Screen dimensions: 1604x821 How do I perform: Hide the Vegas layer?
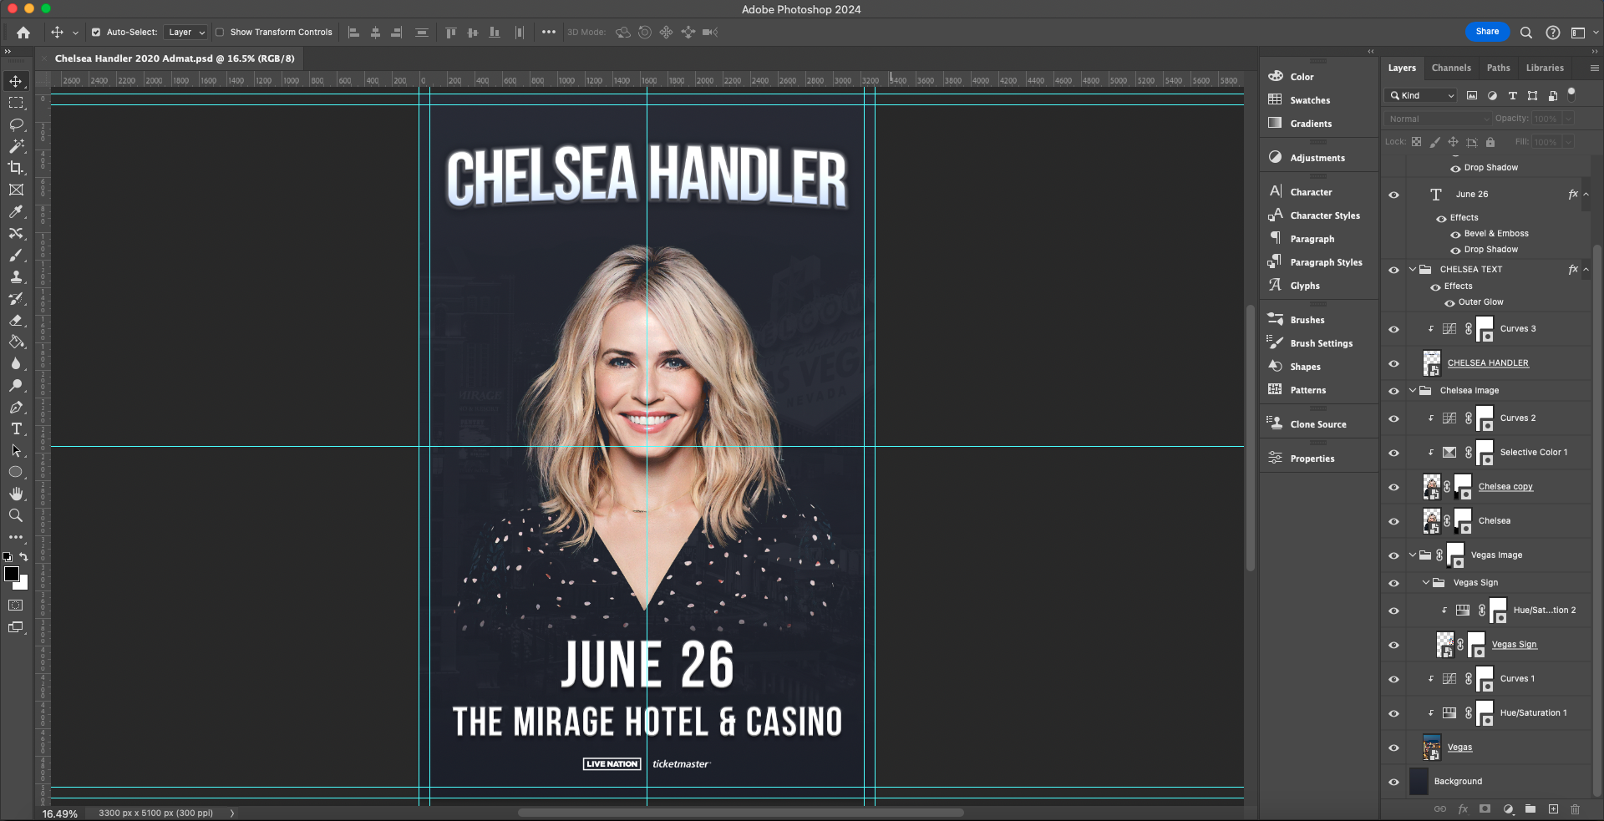tap(1393, 748)
